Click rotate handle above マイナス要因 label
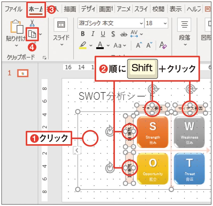 pyautogui.click(x=191, y=89)
